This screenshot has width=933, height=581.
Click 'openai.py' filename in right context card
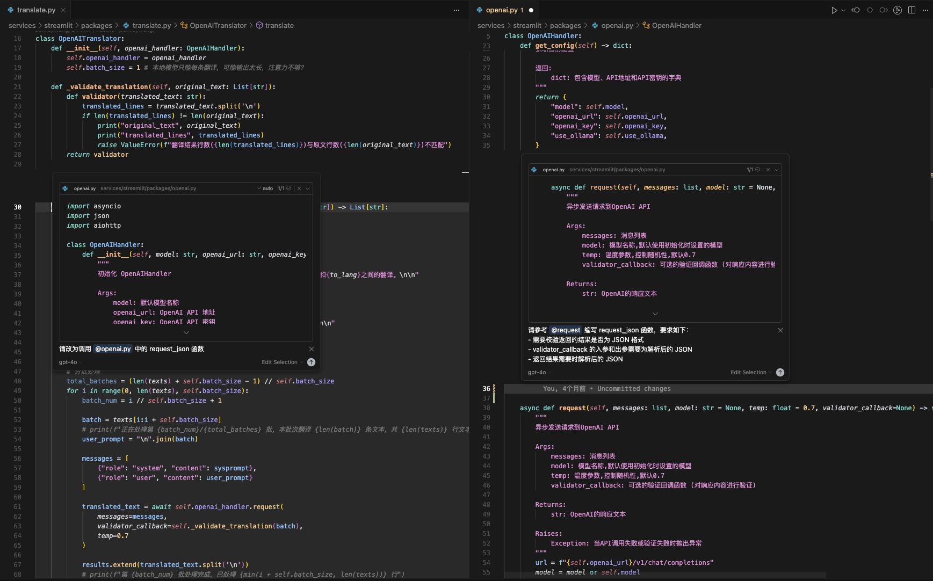point(554,170)
